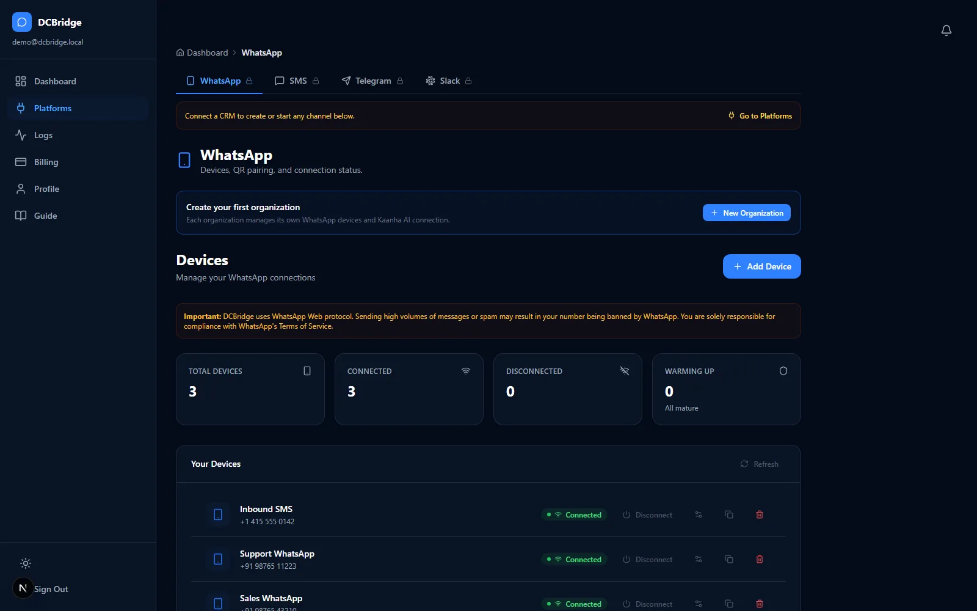Click the lock icon on Slack tab
Image resolution: width=977 pixels, height=611 pixels.
[x=468, y=81]
